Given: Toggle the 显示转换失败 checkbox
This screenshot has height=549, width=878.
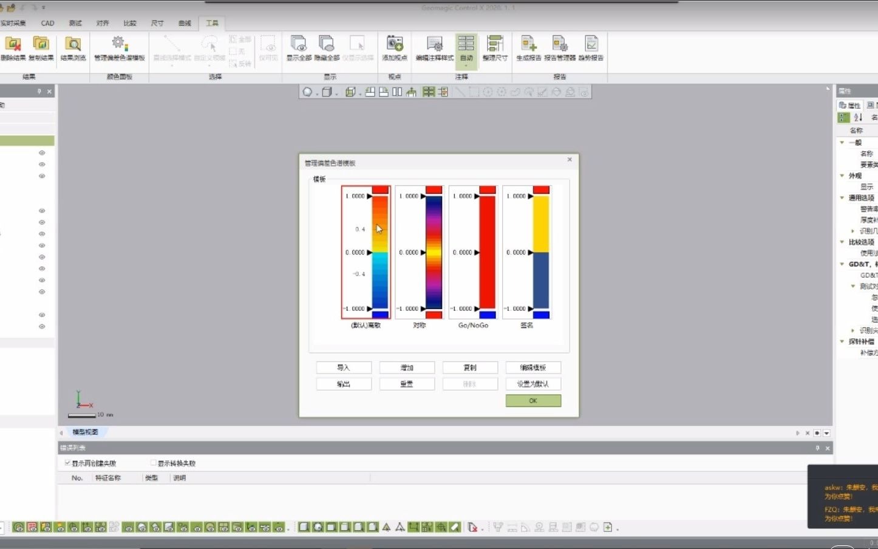Looking at the screenshot, I should 153,463.
